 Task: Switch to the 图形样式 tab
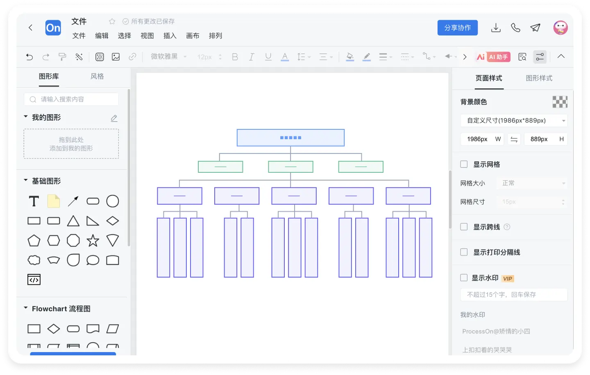click(539, 78)
